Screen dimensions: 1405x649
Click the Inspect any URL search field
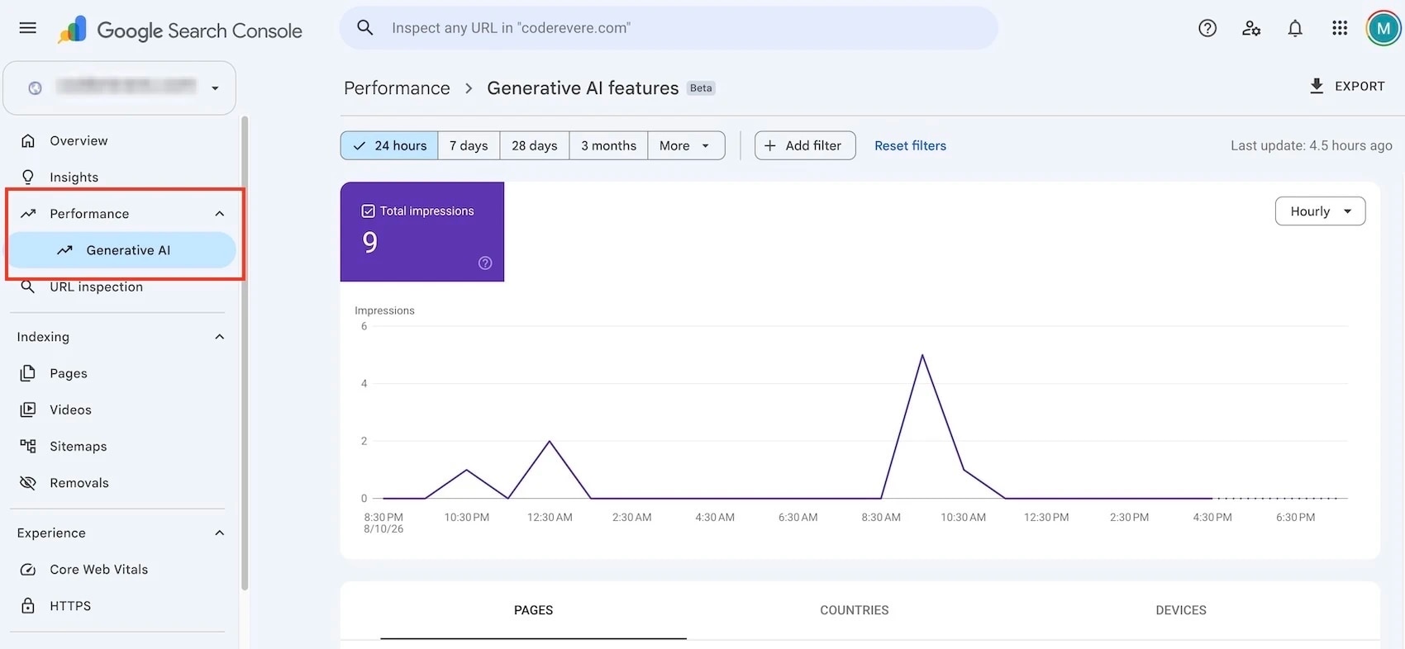coord(669,28)
